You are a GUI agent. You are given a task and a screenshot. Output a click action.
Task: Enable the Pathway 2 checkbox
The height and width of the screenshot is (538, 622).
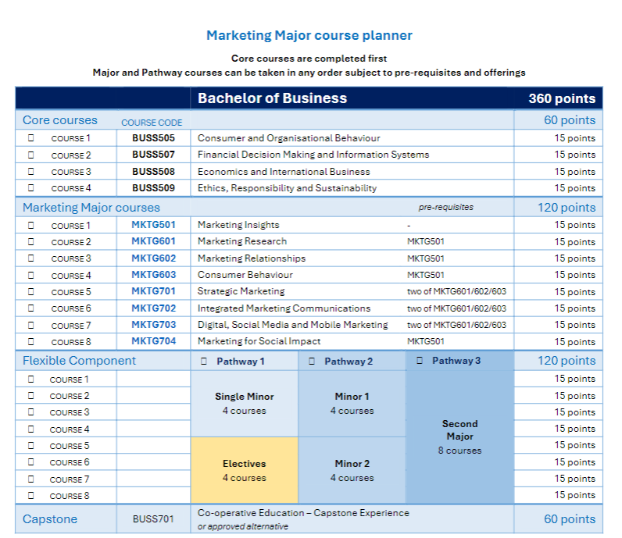pyautogui.click(x=312, y=362)
